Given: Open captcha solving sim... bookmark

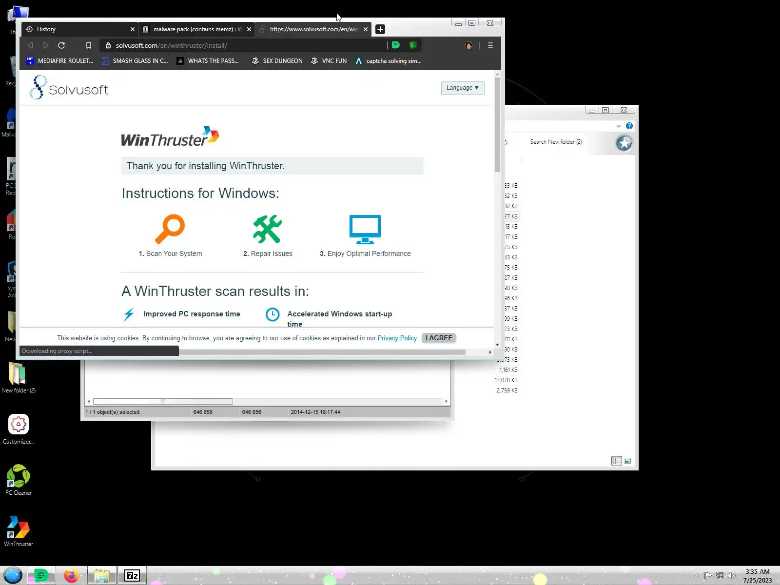Looking at the screenshot, I should tap(389, 61).
